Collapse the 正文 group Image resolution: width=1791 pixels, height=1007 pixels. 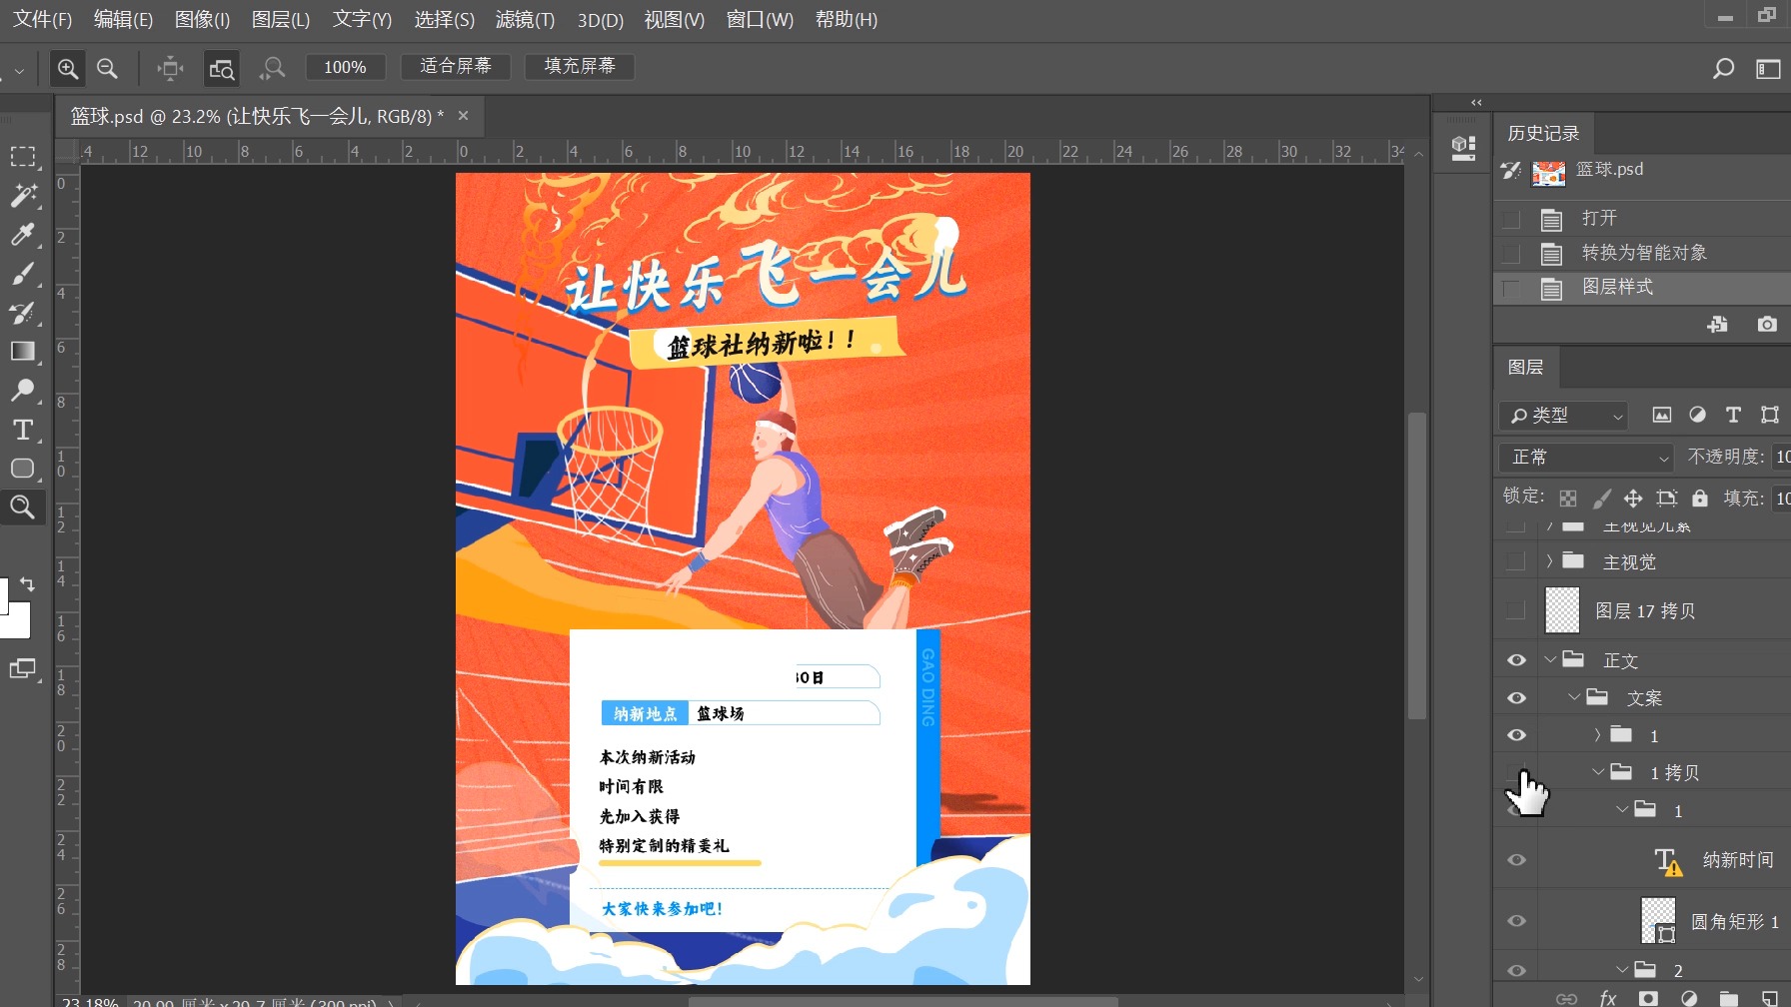1550,659
